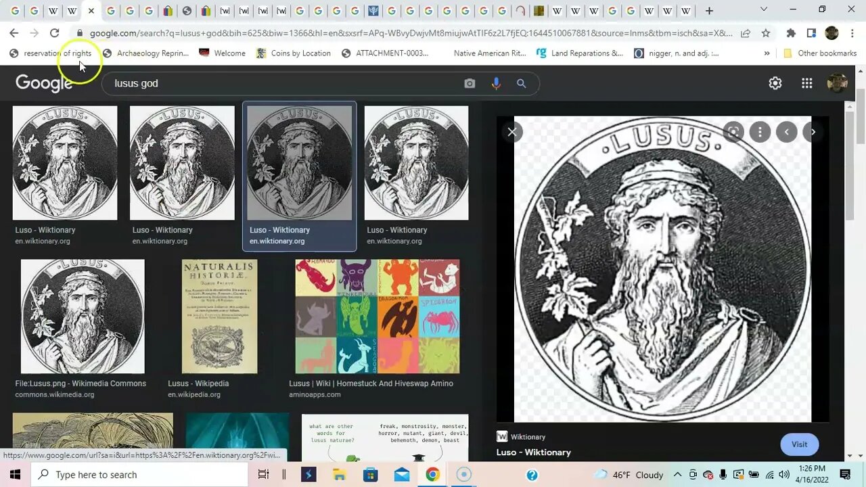
Task: Open the Chrome profile avatar in toolbar
Action: pos(832,33)
